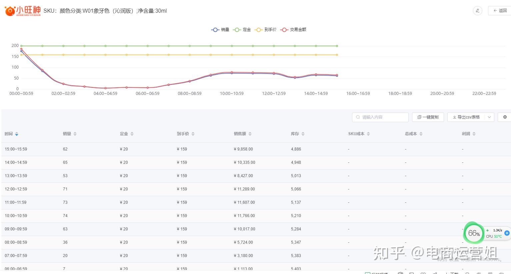Click the 15:00~15:59 time cell
Viewport: 511px width, 274px height.
pos(16,149)
